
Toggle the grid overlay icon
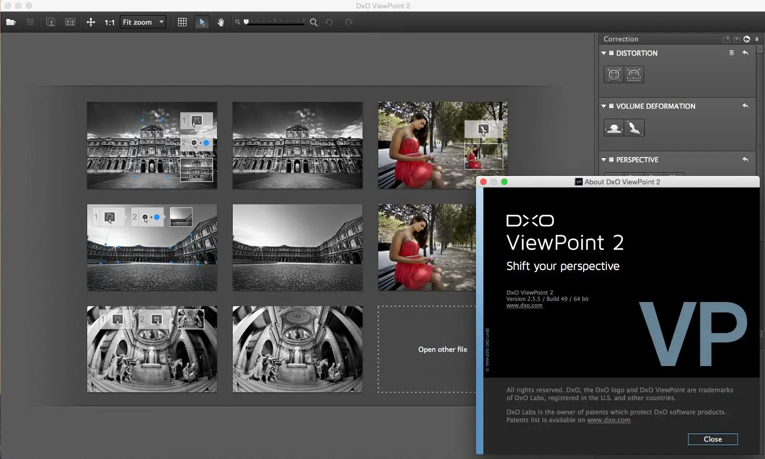coord(182,22)
